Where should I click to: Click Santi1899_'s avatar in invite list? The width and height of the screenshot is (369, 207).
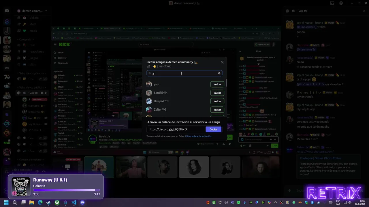pos(149,93)
